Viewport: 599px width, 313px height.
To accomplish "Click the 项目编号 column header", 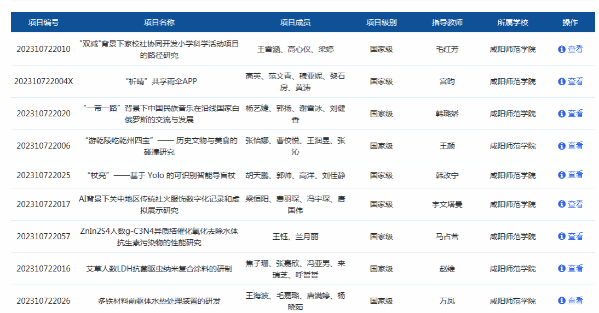I will tap(44, 22).
